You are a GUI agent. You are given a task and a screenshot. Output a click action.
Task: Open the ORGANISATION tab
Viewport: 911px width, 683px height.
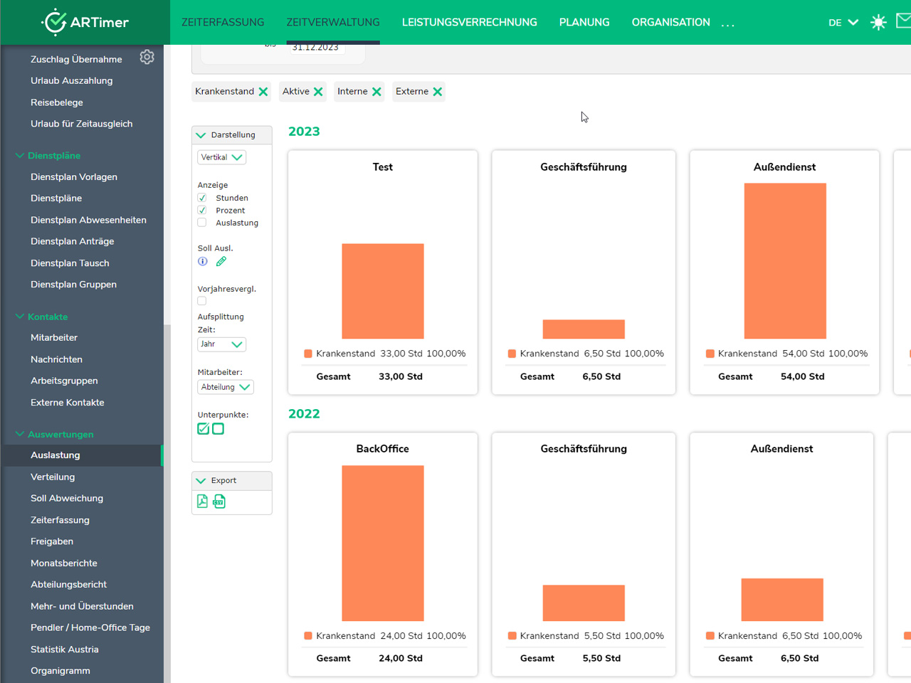click(671, 22)
